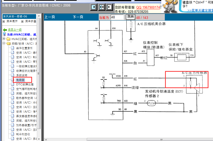Select the HVAC(采暖、通风 folder item
The image size is (213, 141).
coord(24,39)
